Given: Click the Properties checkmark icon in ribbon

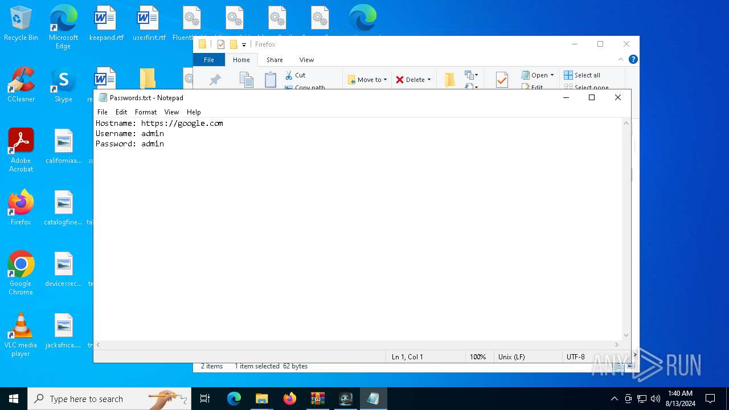Looking at the screenshot, I should click(502, 80).
